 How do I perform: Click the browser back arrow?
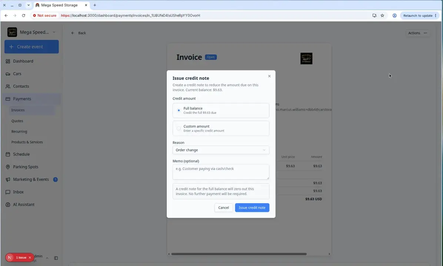pos(6,16)
